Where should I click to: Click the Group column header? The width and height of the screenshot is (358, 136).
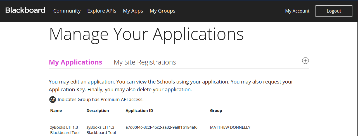[x=216, y=111]
